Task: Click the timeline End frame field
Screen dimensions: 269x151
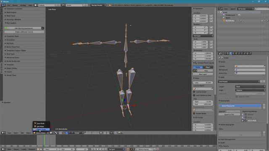Action: pyautogui.click(x=67, y=149)
